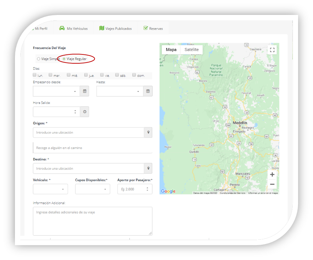The height and width of the screenshot is (260, 313).
Task: Click Parque Nacional Natural Paramillo label
Action: pos(216,70)
